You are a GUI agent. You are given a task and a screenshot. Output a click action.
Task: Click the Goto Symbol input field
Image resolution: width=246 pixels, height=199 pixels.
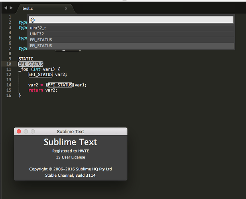tap(131, 20)
